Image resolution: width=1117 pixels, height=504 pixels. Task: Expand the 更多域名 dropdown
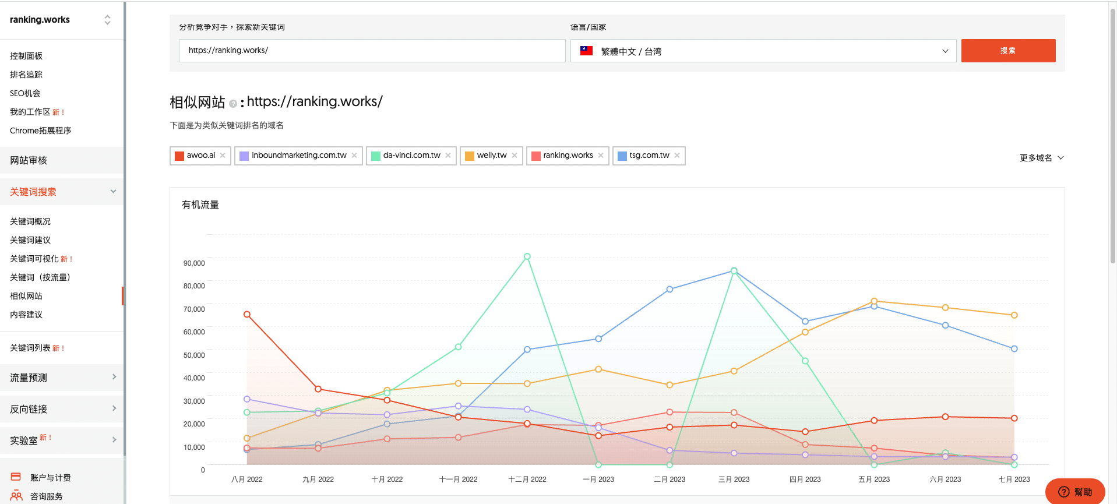point(1041,158)
